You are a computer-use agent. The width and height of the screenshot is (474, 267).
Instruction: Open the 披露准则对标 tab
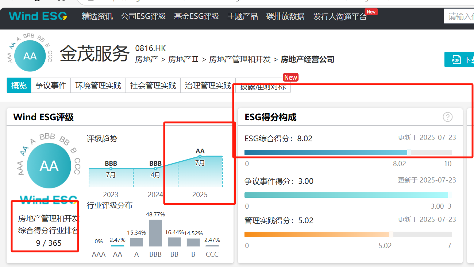click(x=263, y=87)
